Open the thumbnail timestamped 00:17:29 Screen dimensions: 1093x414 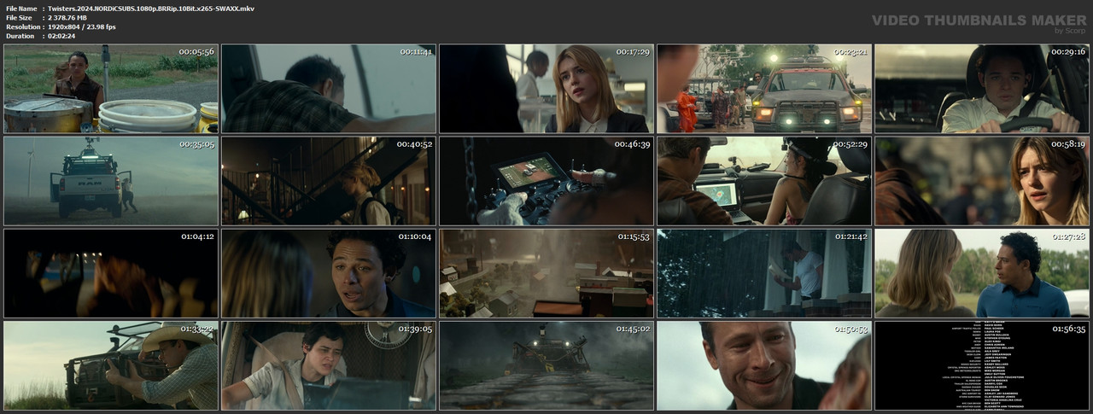[x=546, y=89]
